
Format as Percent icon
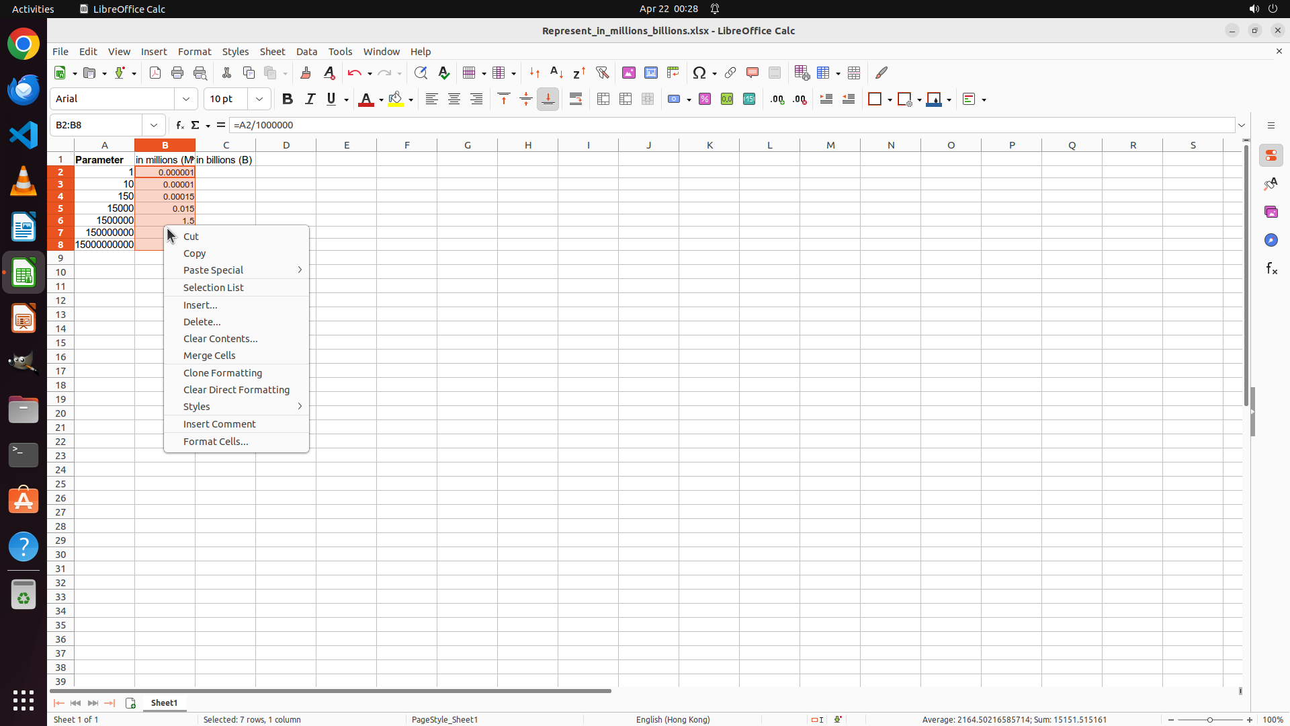click(705, 99)
